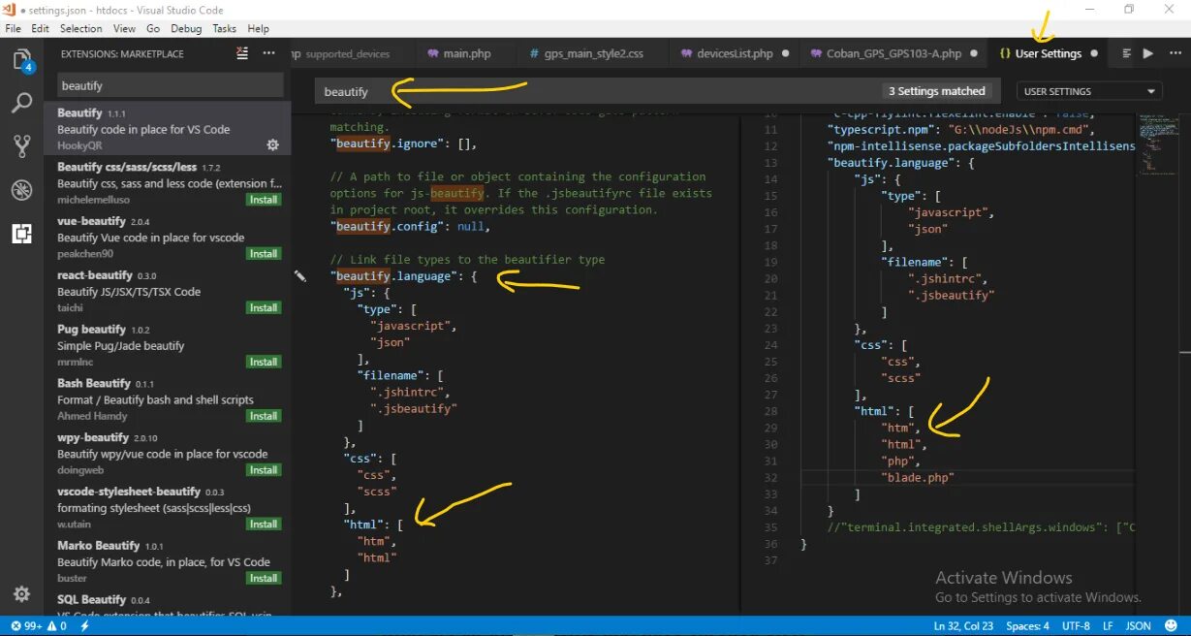Open the Debug view in activity bar
This screenshot has width=1191, height=636.
tap(21, 189)
